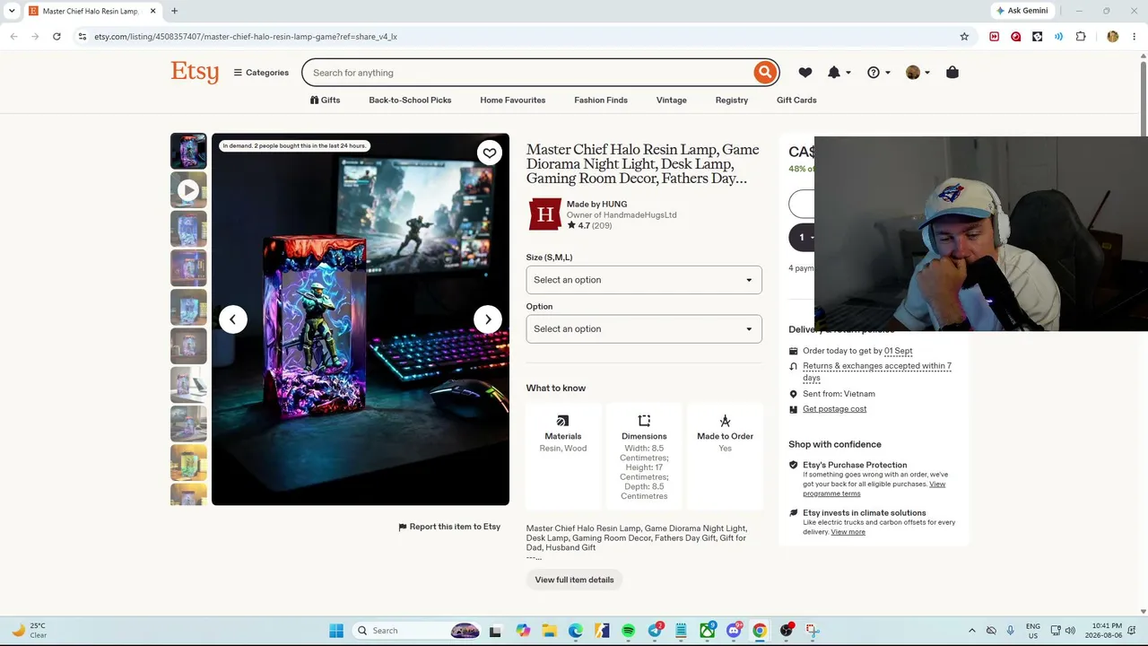Open the Option dropdown
The height and width of the screenshot is (646, 1148).
pos(644,329)
